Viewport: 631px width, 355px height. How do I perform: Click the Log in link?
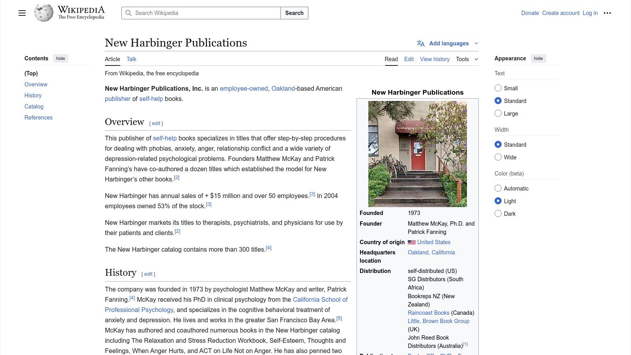[590, 13]
